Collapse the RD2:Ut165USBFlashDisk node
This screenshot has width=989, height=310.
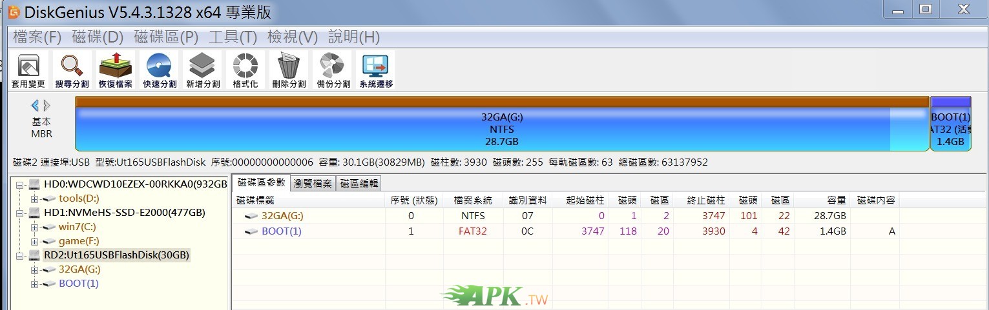point(20,255)
